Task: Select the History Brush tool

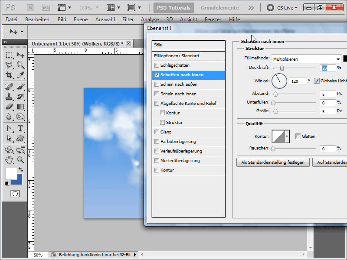Action: [20, 97]
